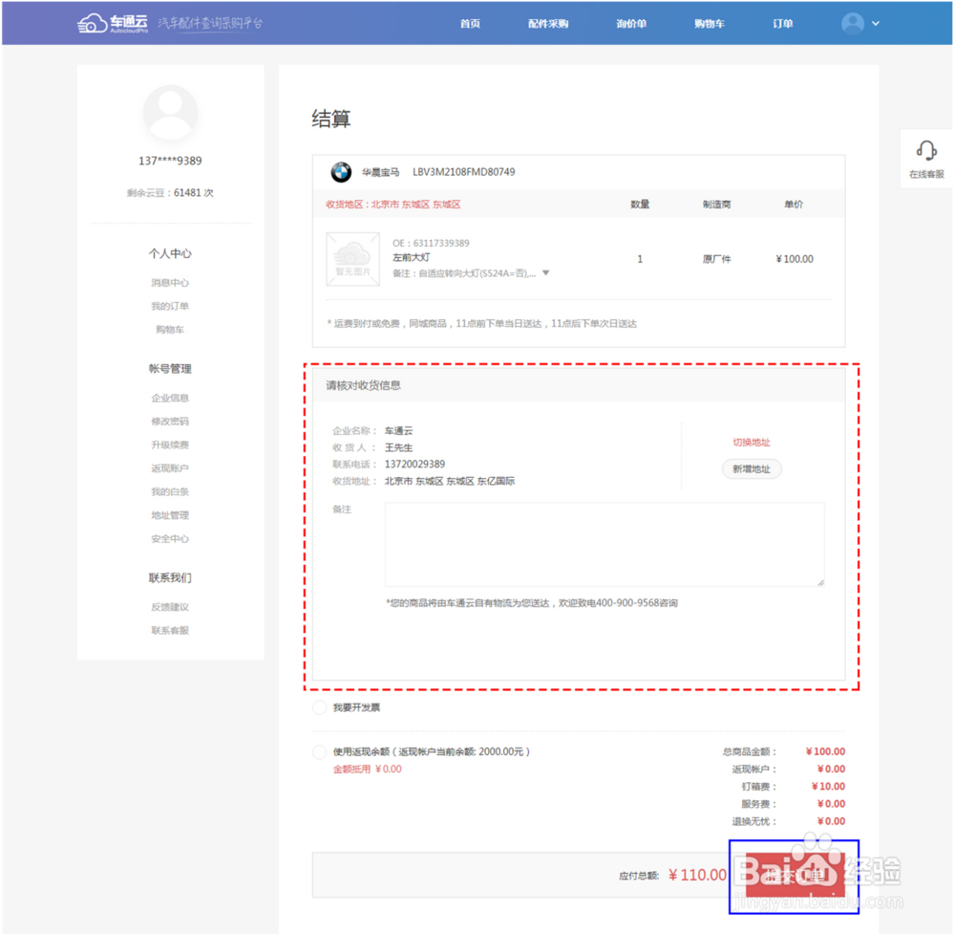Open 消息中心 in sidebar
This screenshot has height=934, width=955.
170,283
